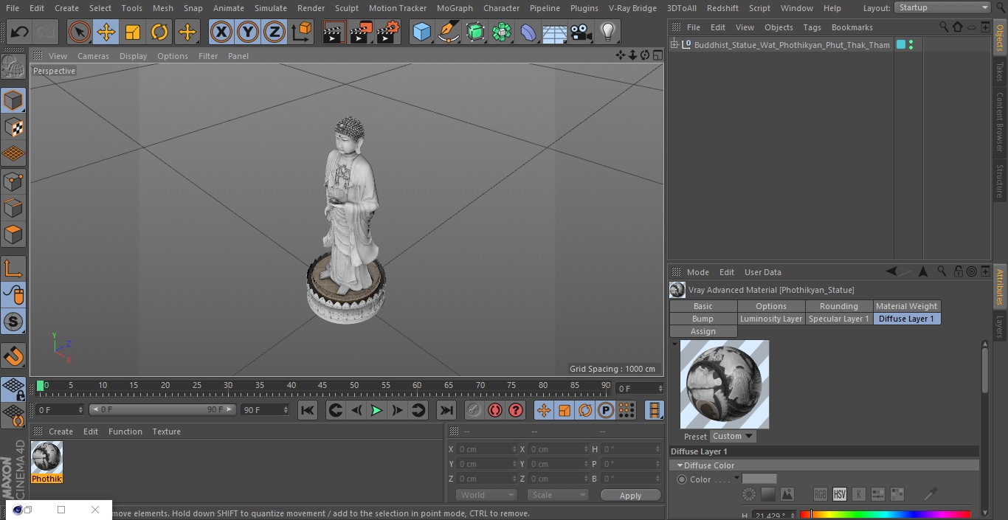This screenshot has width=1008, height=520.
Task: Open Edit Render Settings icon
Action: (388, 32)
